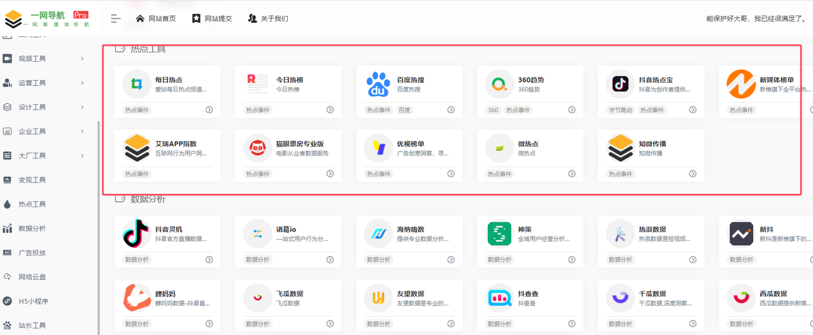813x335 pixels.
Task: Click the arrow button on 神策 card
Action: 572,260
